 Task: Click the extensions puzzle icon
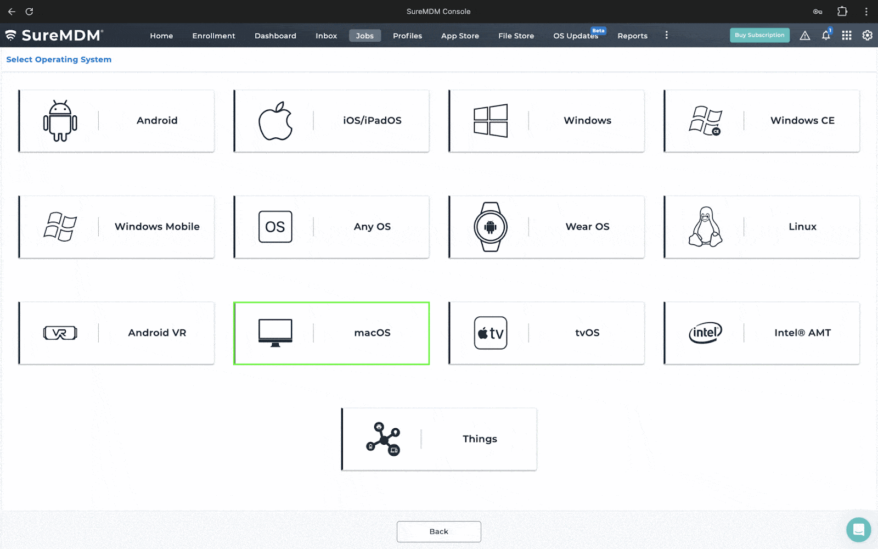coord(842,12)
